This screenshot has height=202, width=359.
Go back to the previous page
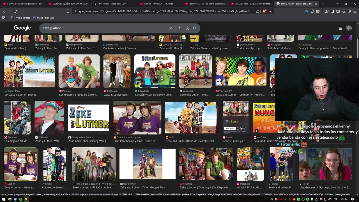click(4, 11)
